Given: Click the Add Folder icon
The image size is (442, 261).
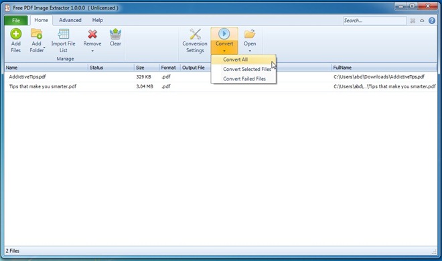Looking at the screenshot, I should pyautogui.click(x=36, y=34).
